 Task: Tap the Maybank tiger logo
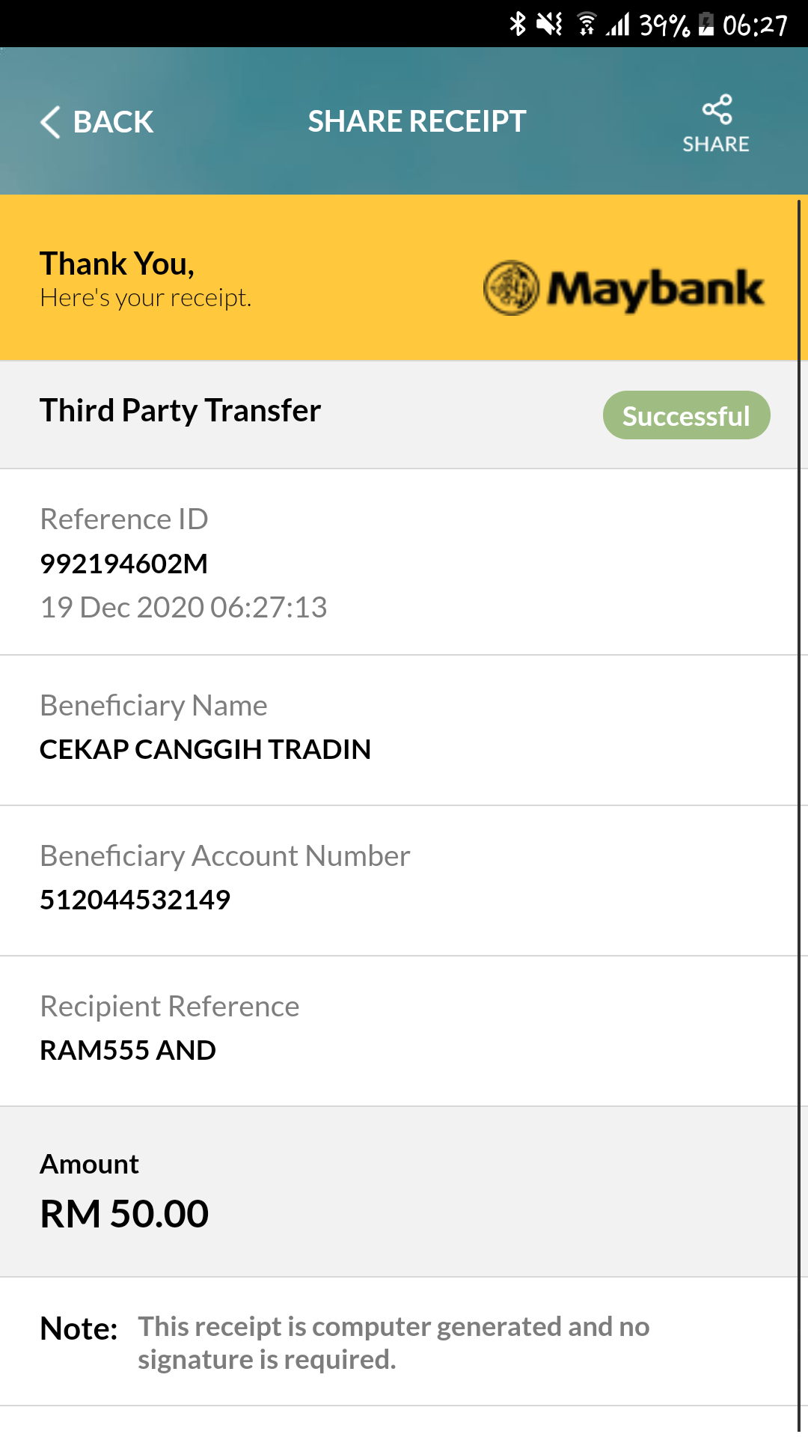point(511,288)
